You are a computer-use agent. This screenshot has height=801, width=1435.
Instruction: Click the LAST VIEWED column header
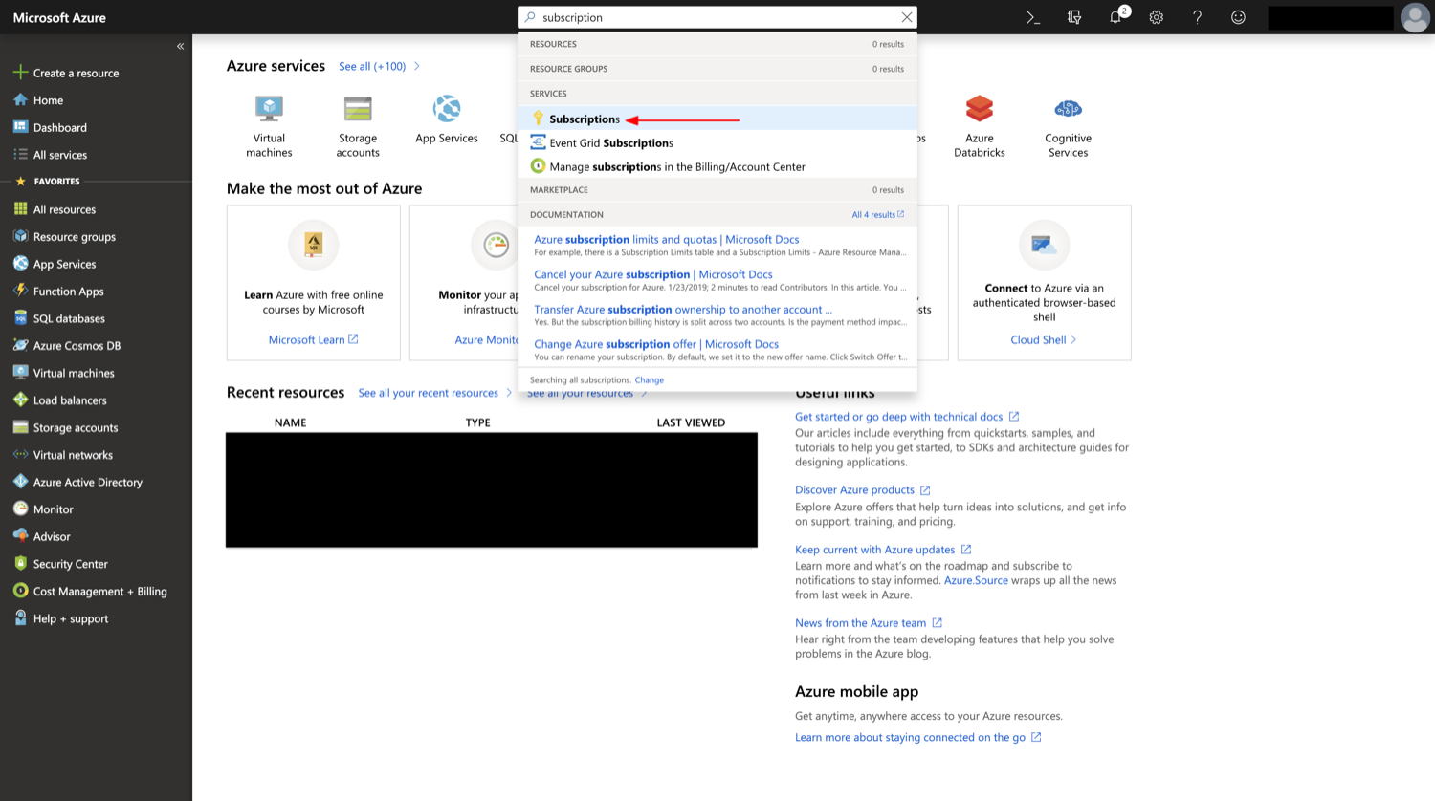click(x=691, y=422)
